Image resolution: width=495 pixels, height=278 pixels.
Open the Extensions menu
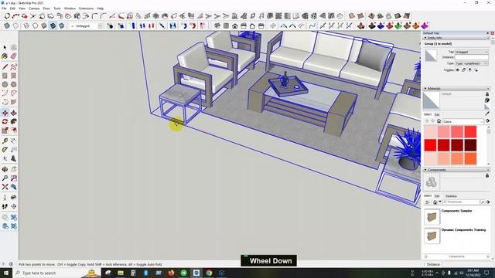tap(86, 8)
